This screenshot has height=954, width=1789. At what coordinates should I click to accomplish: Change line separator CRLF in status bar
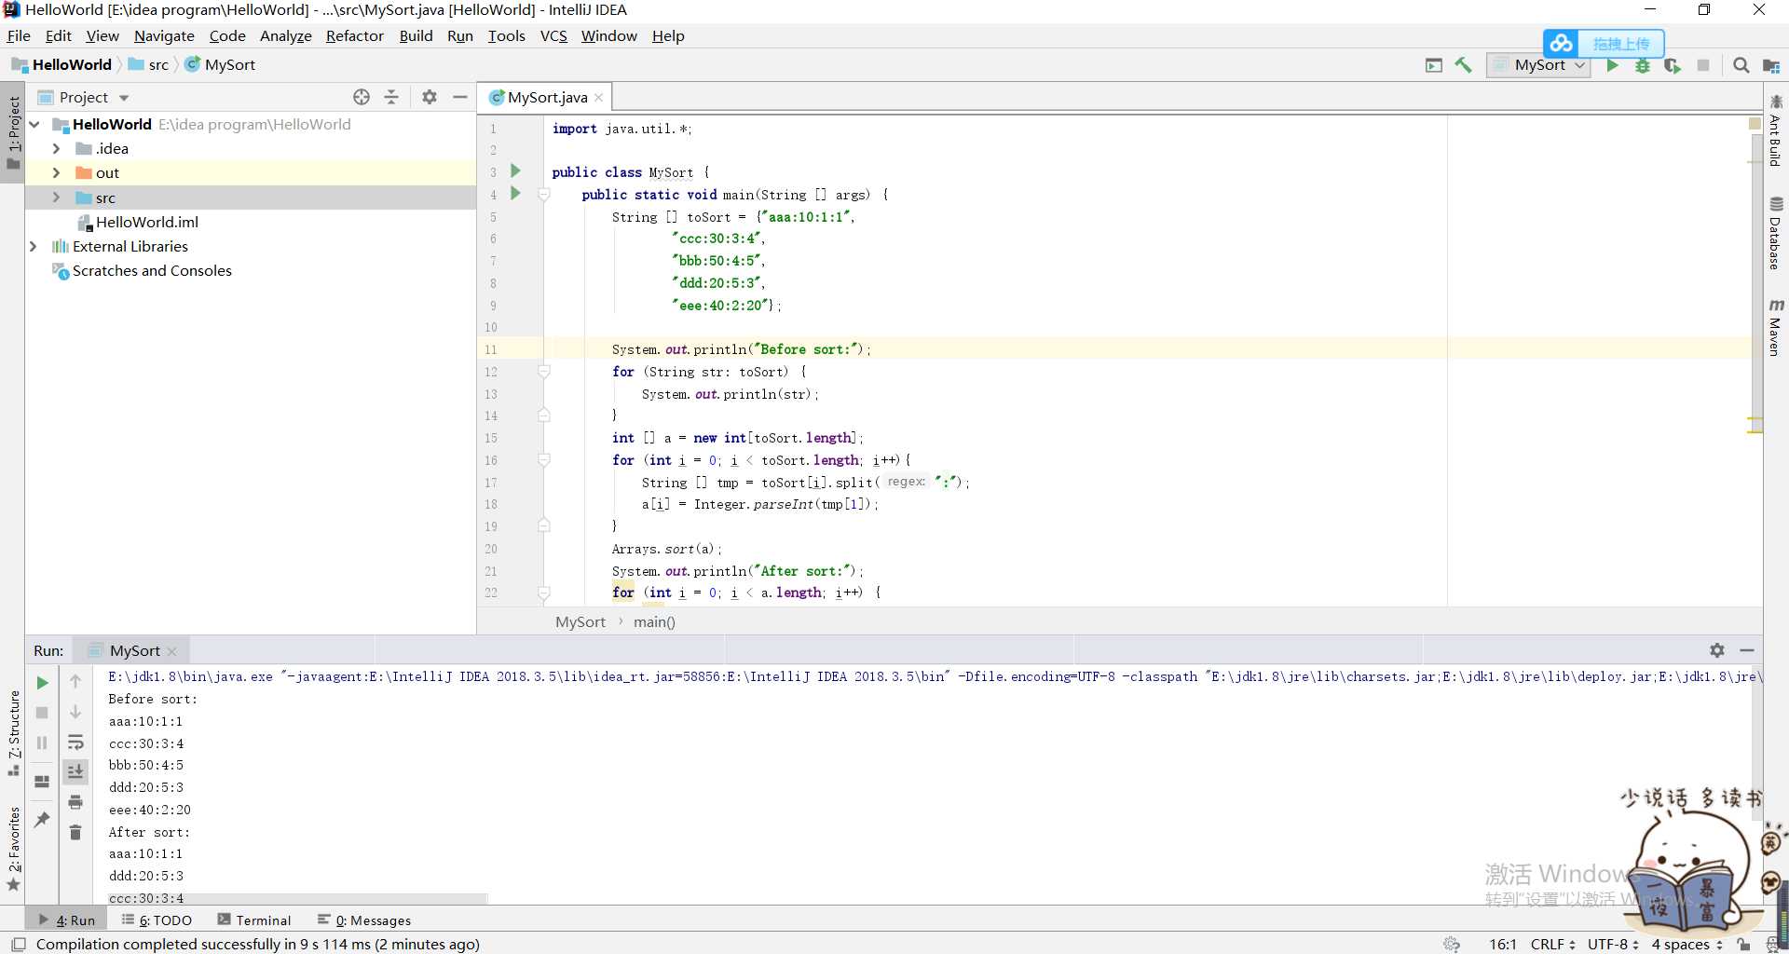[1553, 944]
